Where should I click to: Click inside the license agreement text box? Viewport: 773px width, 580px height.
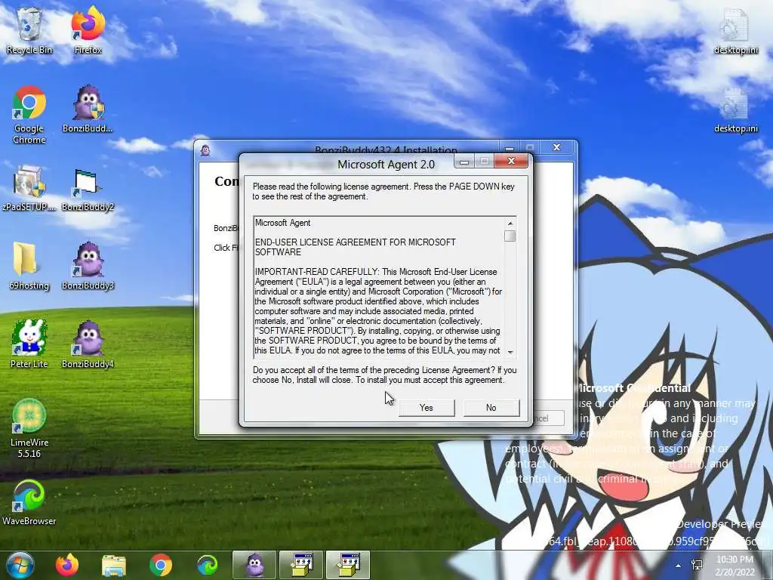point(379,287)
